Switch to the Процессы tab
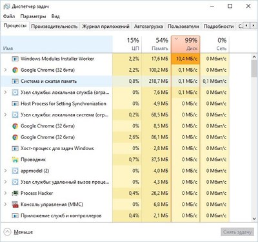The image size is (258, 242). [15, 26]
